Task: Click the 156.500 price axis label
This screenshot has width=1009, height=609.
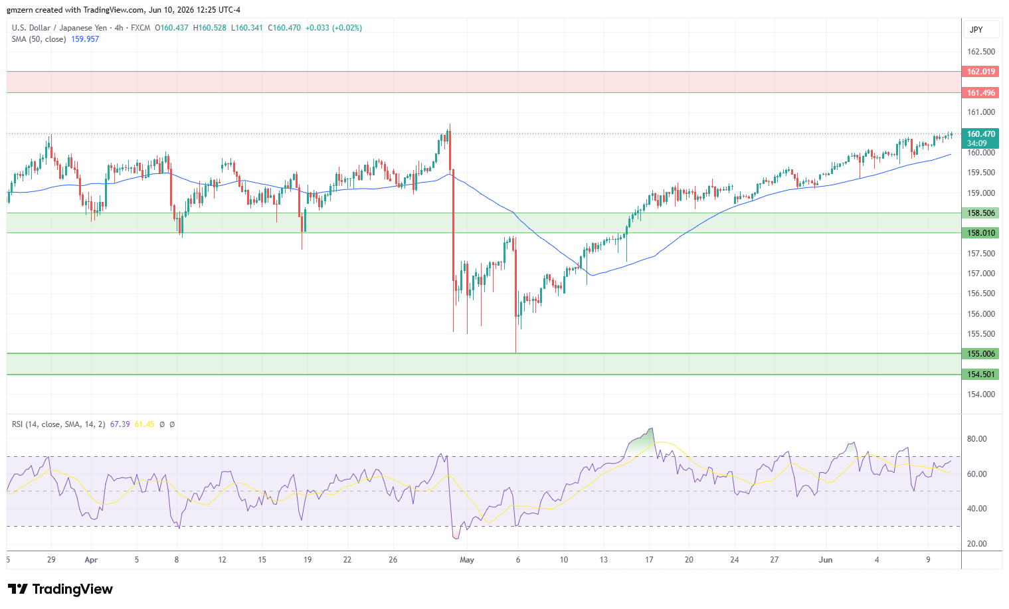Action: pos(981,294)
